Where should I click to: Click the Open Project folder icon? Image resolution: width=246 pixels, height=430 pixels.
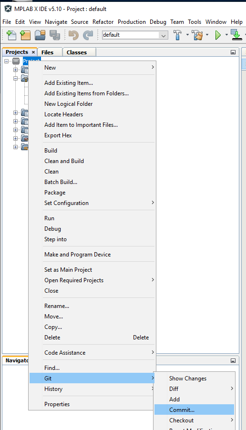coord(40,35)
